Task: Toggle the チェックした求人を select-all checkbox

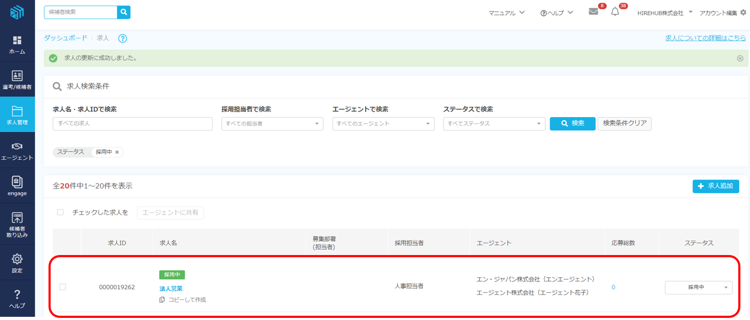Action: click(60, 212)
